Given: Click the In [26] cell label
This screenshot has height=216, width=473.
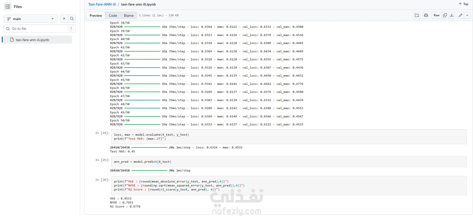Looking at the screenshot, I should (x=102, y=180).
